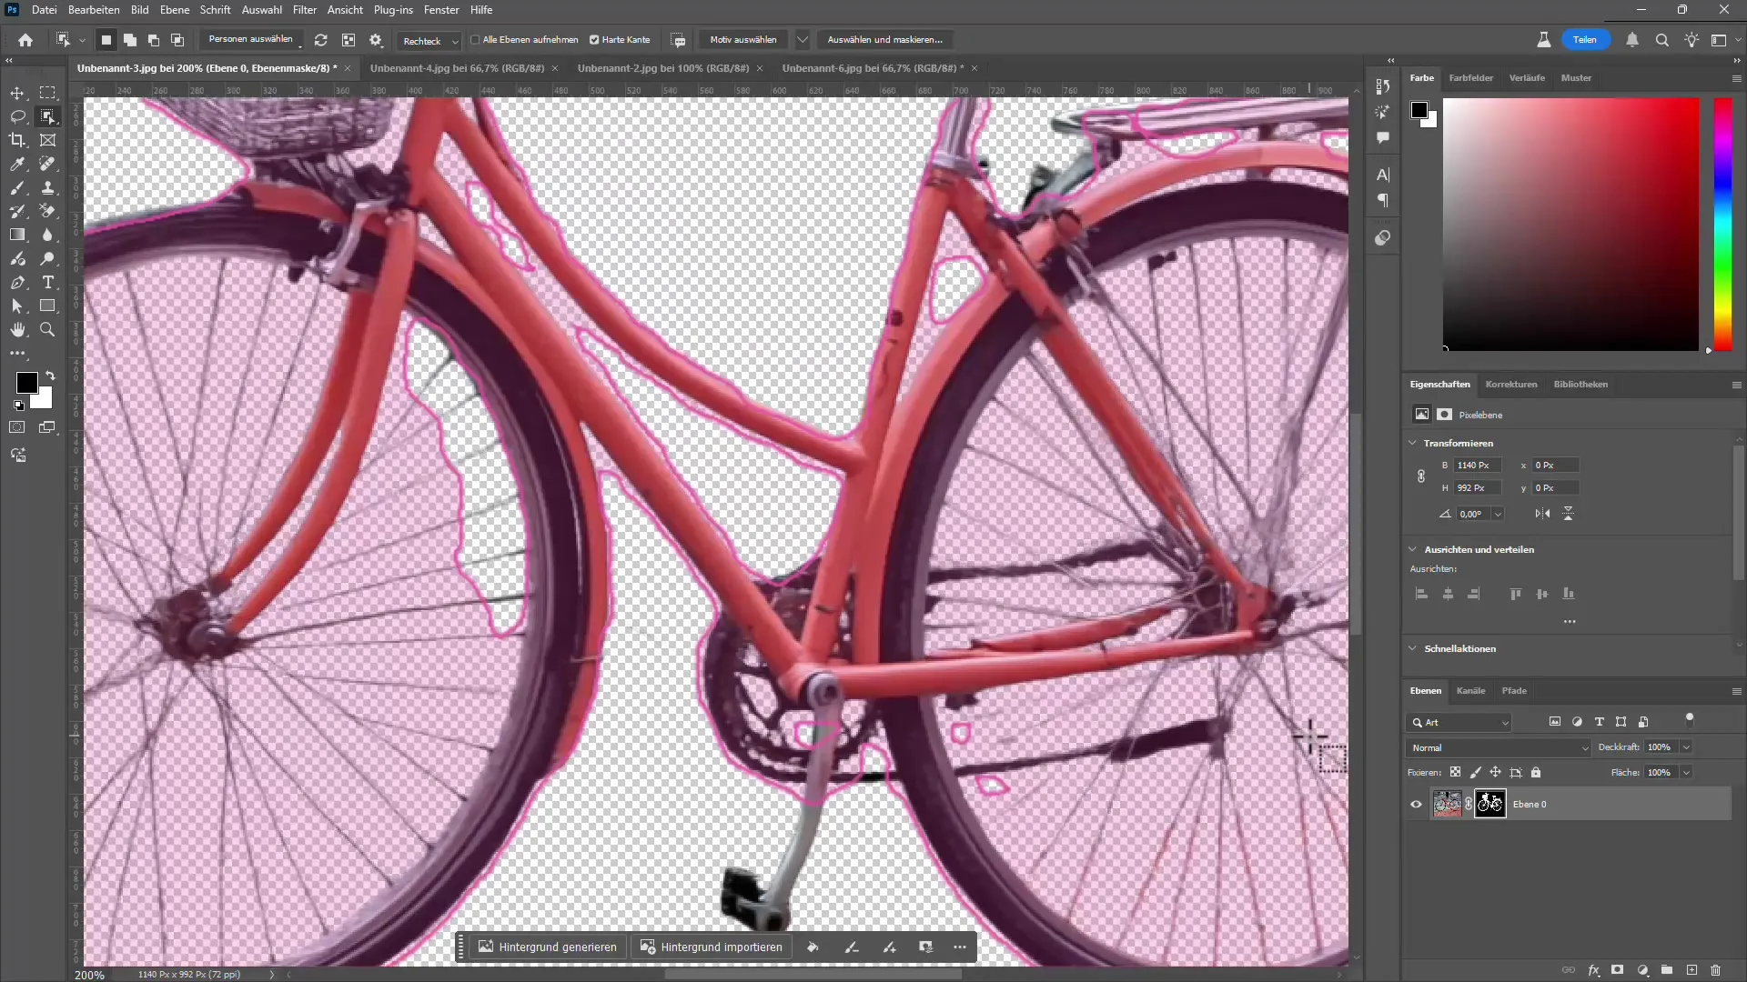This screenshot has width=1747, height=982.
Task: Open the Auswahl menu
Action: click(261, 10)
